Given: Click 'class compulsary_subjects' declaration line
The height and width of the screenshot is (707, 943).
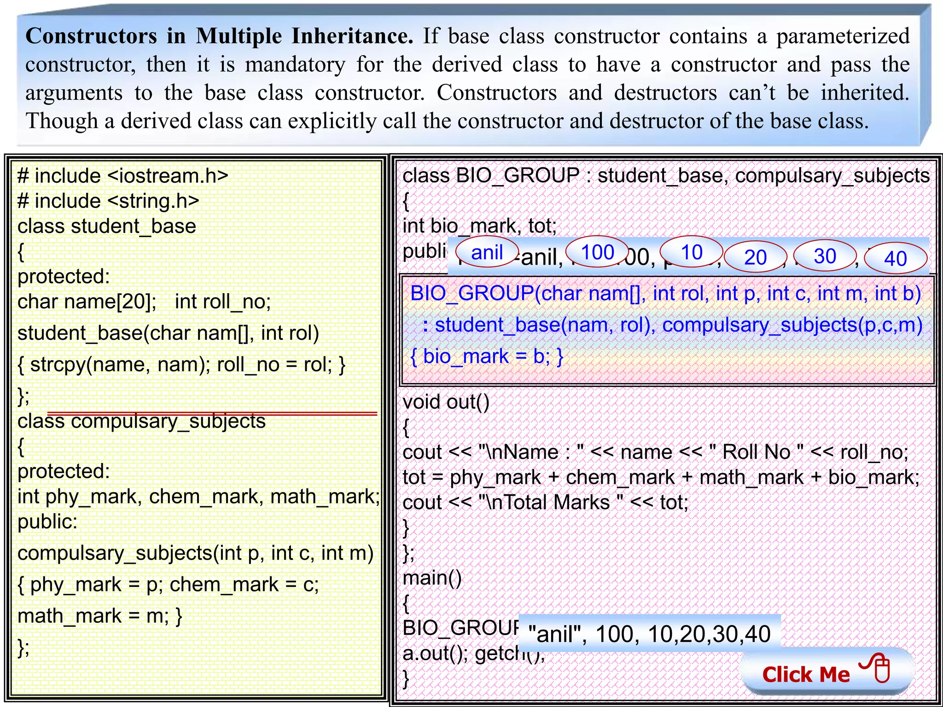Looking at the screenshot, I should pos(141,421).
